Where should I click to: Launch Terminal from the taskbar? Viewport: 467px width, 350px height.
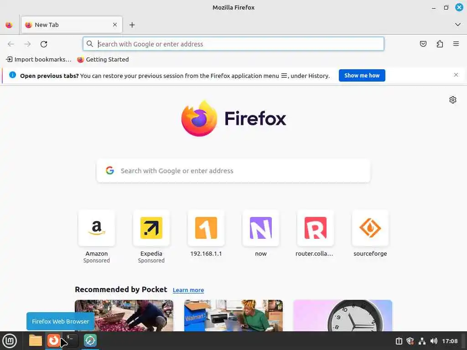[x=72, y=340]
